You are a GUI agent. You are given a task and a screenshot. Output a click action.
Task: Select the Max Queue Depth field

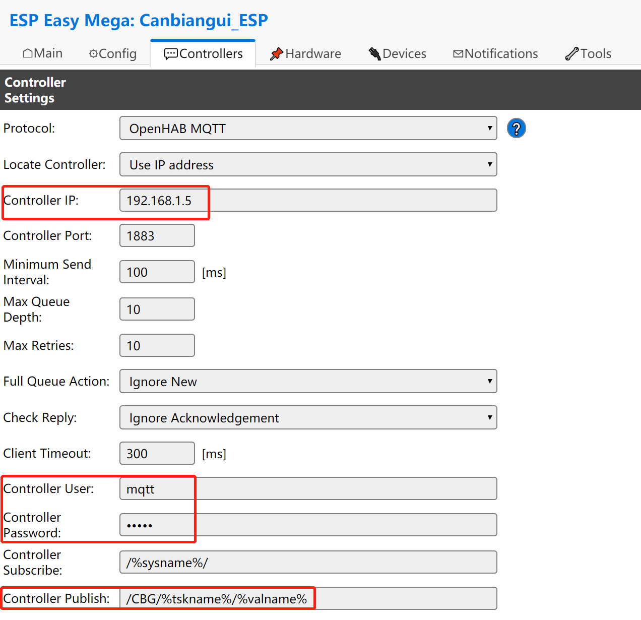(x=157, y=309)
